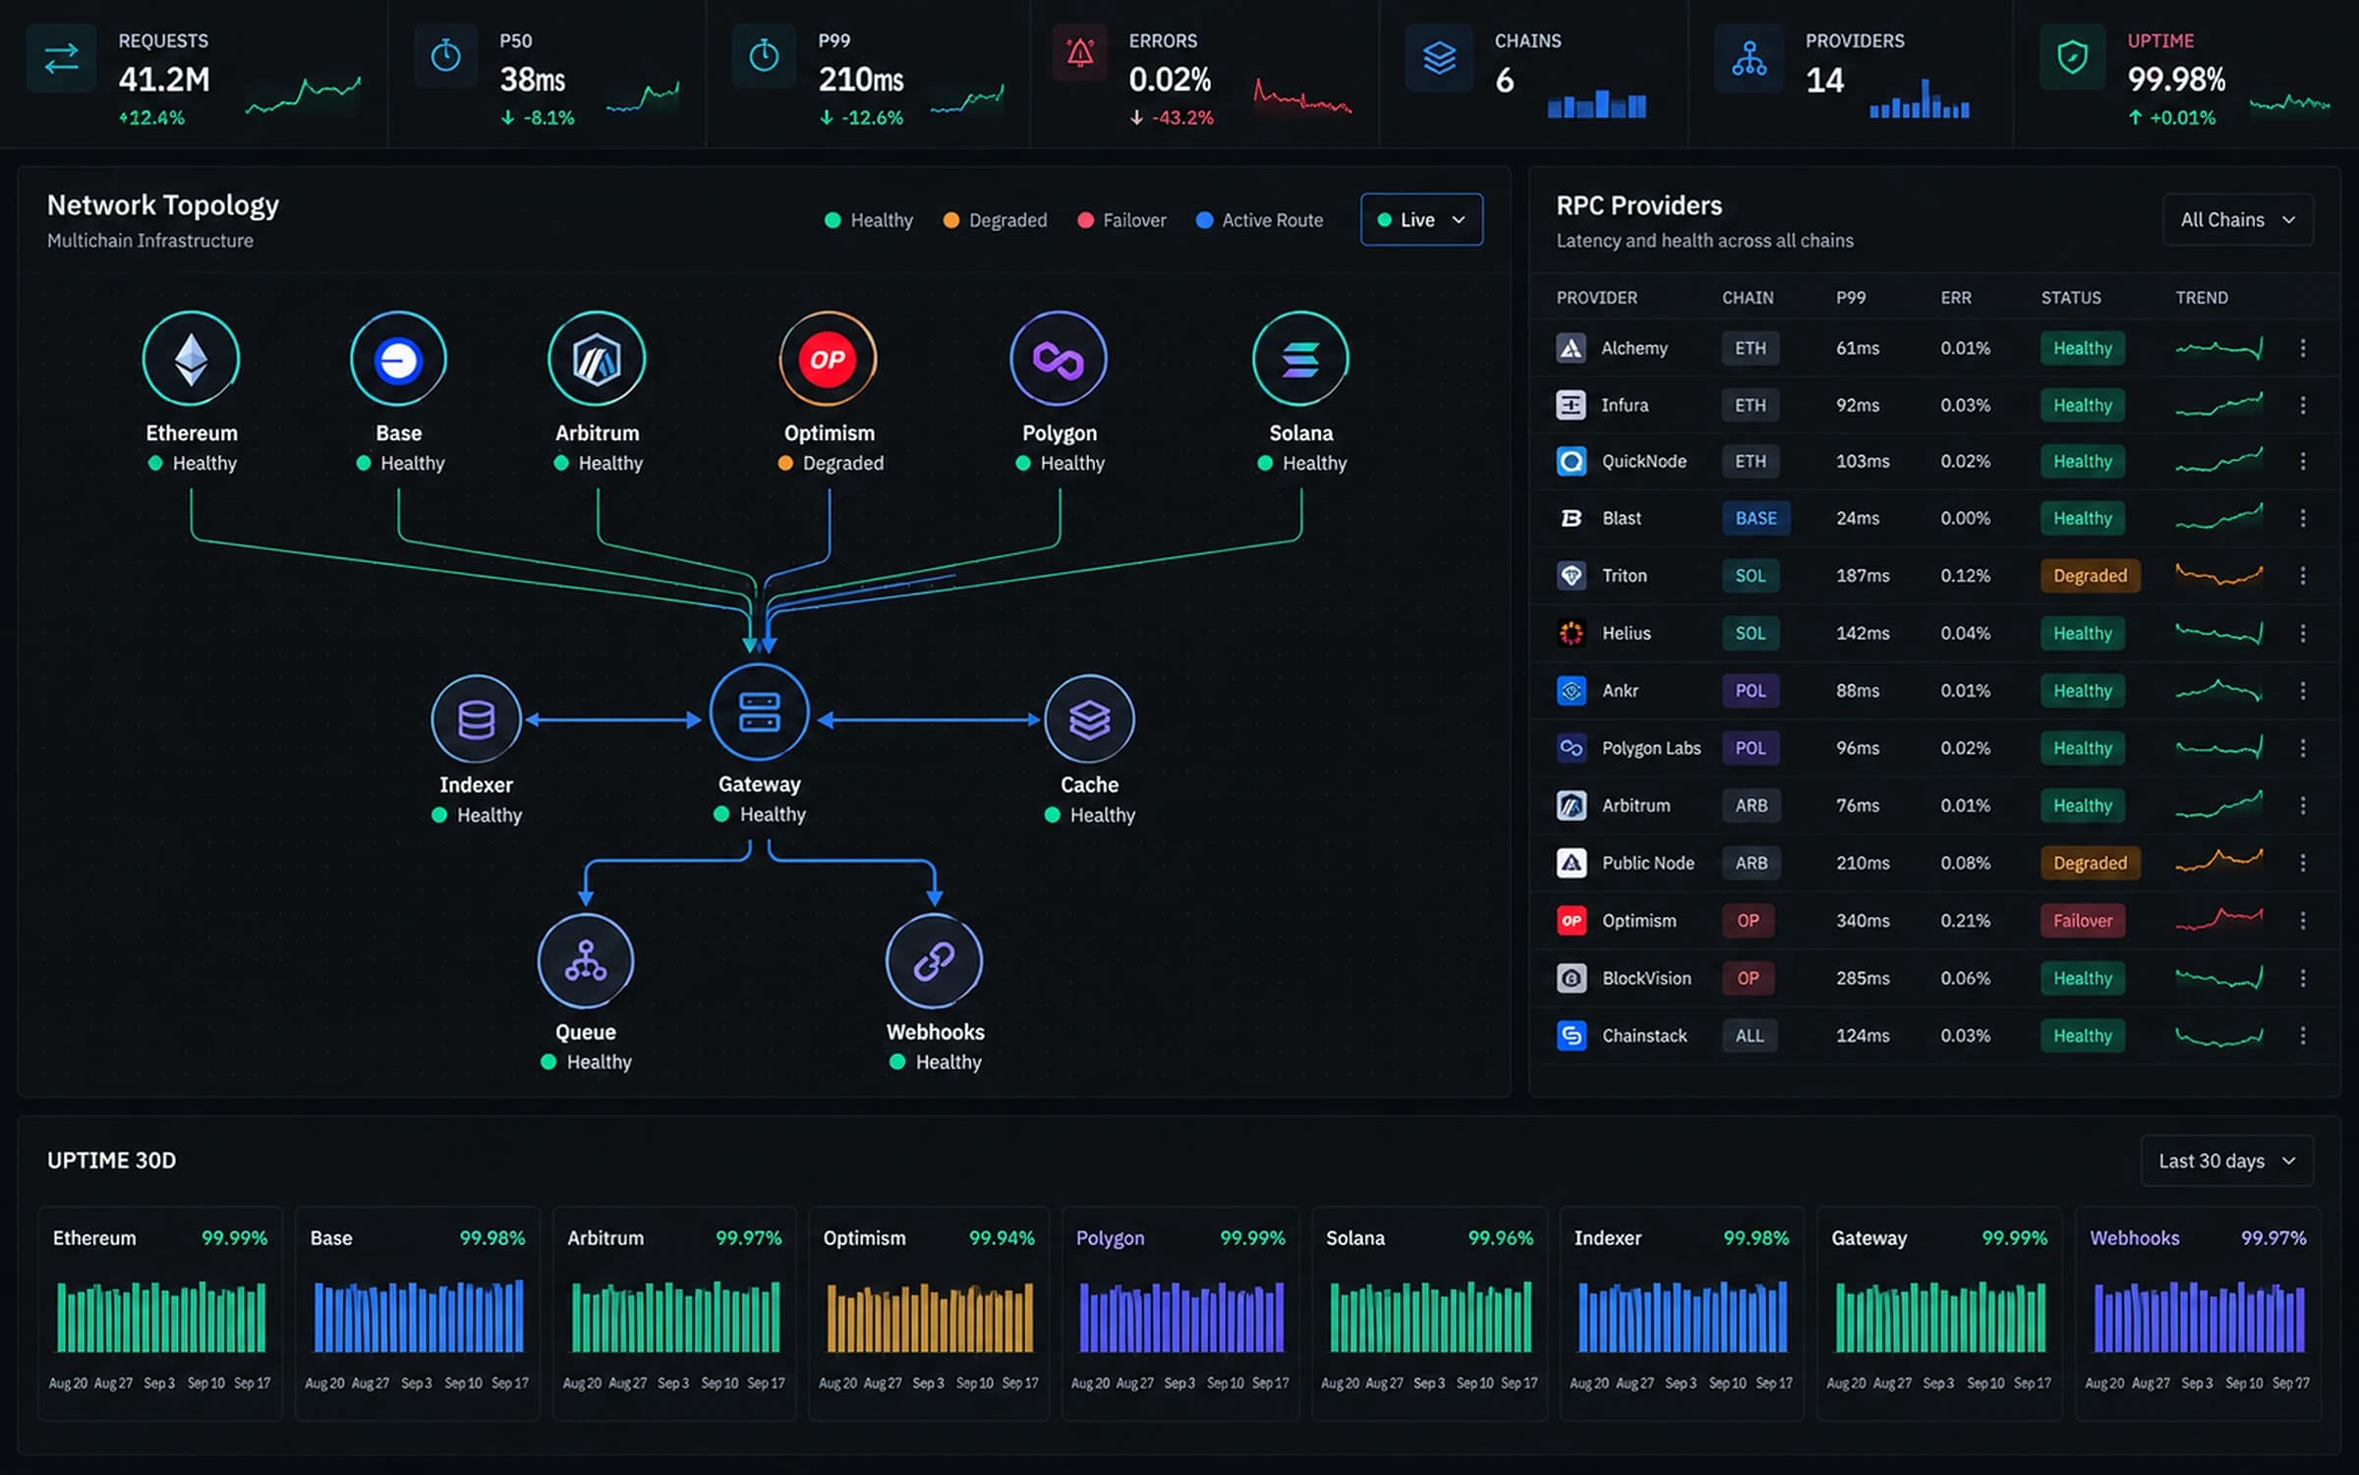Sort by the PROVIDER column header
Screen dimensions: 2359x1475
tap(1596, 298)
